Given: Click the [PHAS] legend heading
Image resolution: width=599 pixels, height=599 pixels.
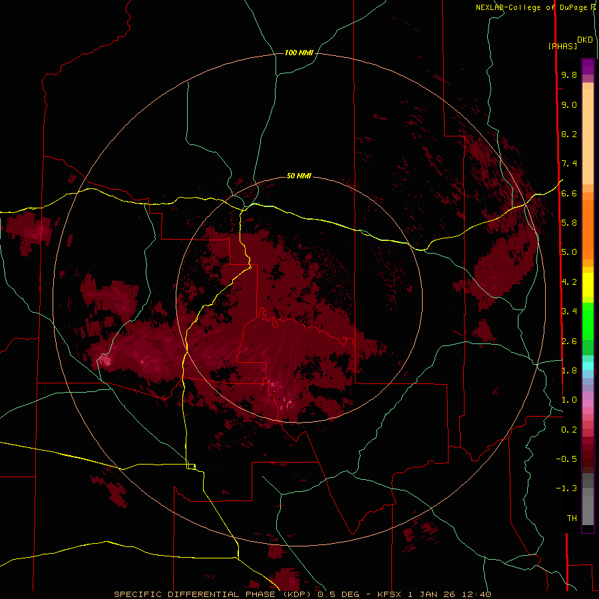Looking at the screenshot, I should pyautogui.click(x=562, y=46).
